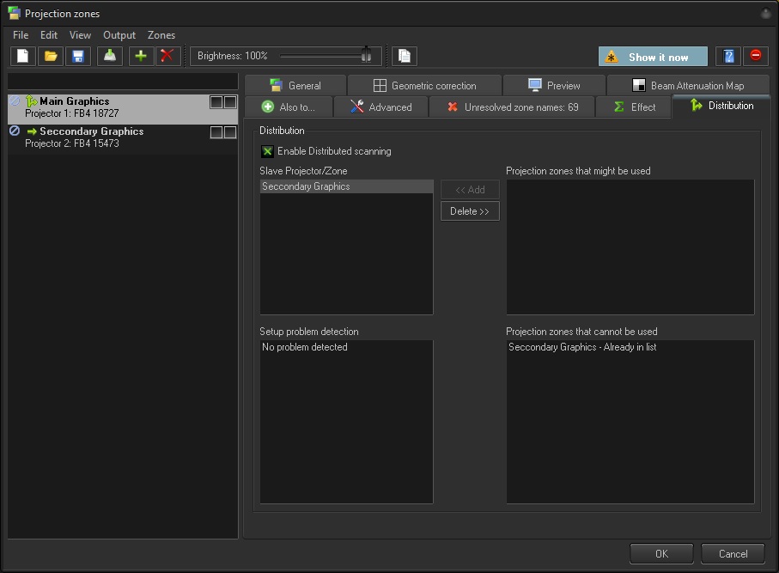Adjust the Brightness slider handle
Image resolution: width=779 pixels, height=573 pixels.
click(x=367, y=56)
